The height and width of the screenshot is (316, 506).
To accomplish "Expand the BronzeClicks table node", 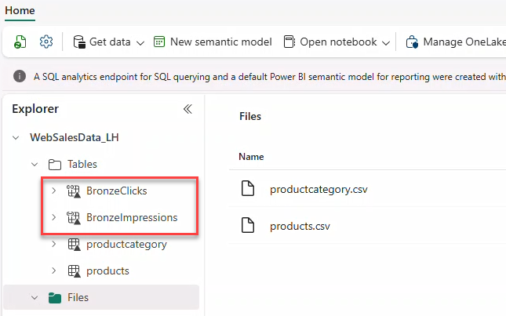I will pos(53,191).
